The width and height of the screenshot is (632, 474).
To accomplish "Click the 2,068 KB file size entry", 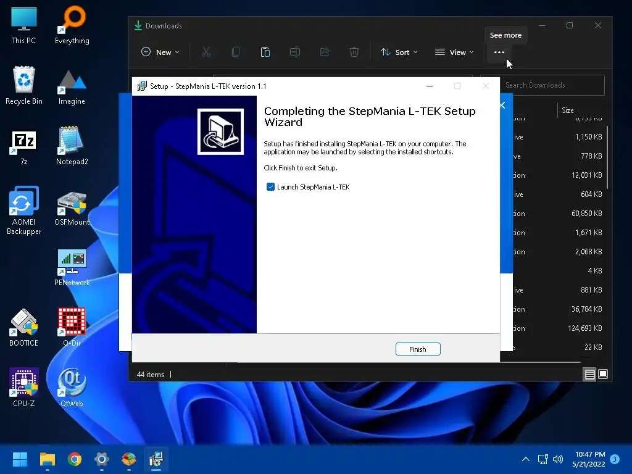I will 588,252.
